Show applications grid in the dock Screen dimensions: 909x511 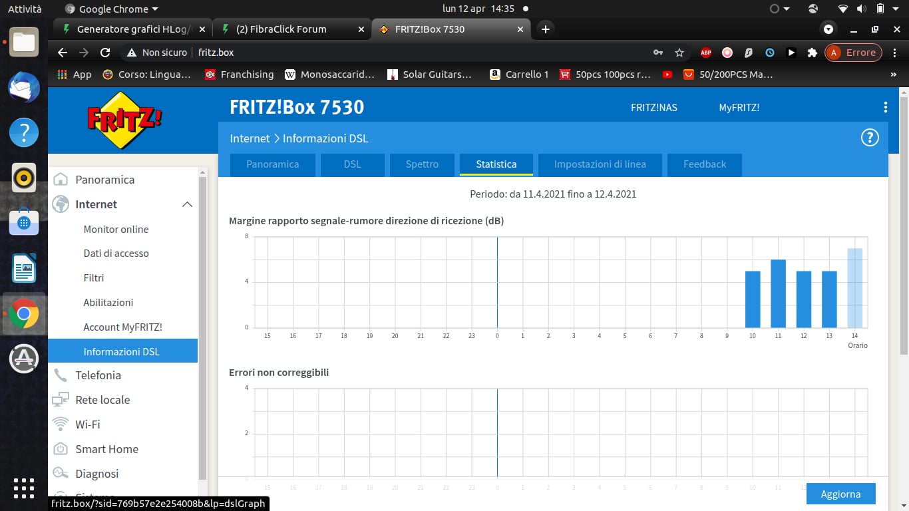tap(24, 488)
